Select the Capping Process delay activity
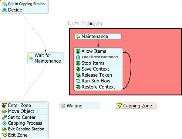Screen dimensions: 182x139 (x=24, y=123)
